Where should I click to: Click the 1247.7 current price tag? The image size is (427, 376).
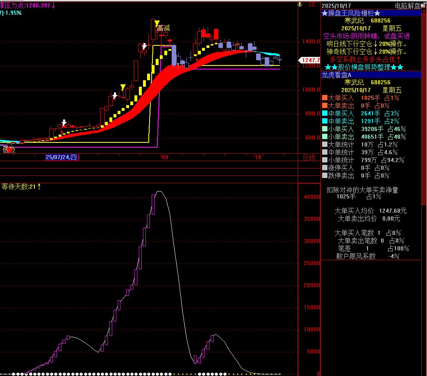tap(311, 60)
